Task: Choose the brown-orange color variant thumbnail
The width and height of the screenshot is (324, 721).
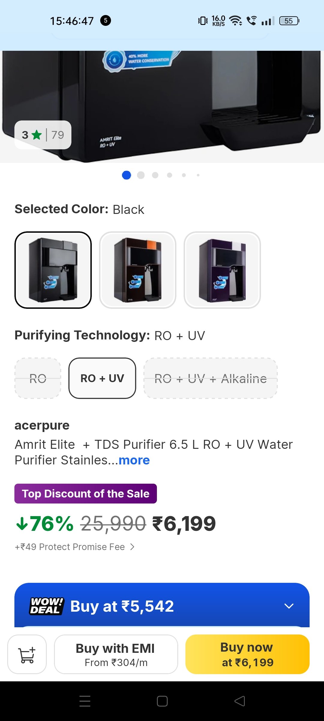Action: tap(138, 270)
